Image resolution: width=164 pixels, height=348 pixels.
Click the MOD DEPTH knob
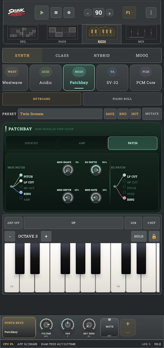(68, 198)
